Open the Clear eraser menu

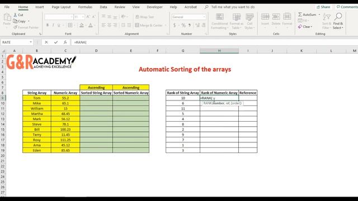[x=305, y=27]
